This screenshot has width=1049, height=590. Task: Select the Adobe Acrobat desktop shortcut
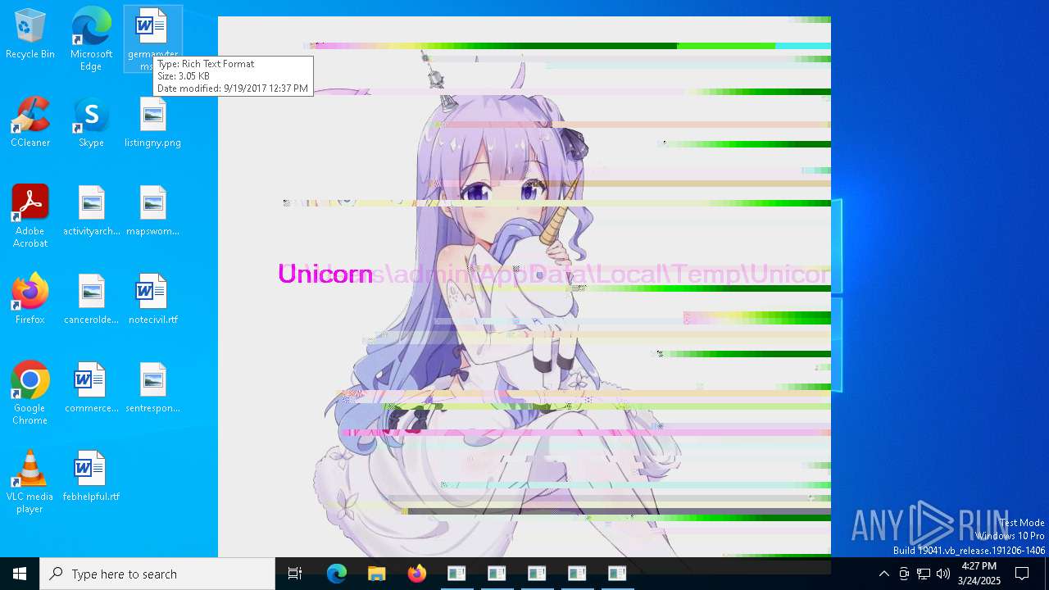(30, 216)
